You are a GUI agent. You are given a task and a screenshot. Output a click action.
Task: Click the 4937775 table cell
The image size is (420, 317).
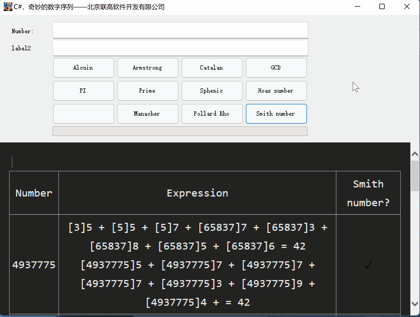pyautogui.click(x=34, y=265)
